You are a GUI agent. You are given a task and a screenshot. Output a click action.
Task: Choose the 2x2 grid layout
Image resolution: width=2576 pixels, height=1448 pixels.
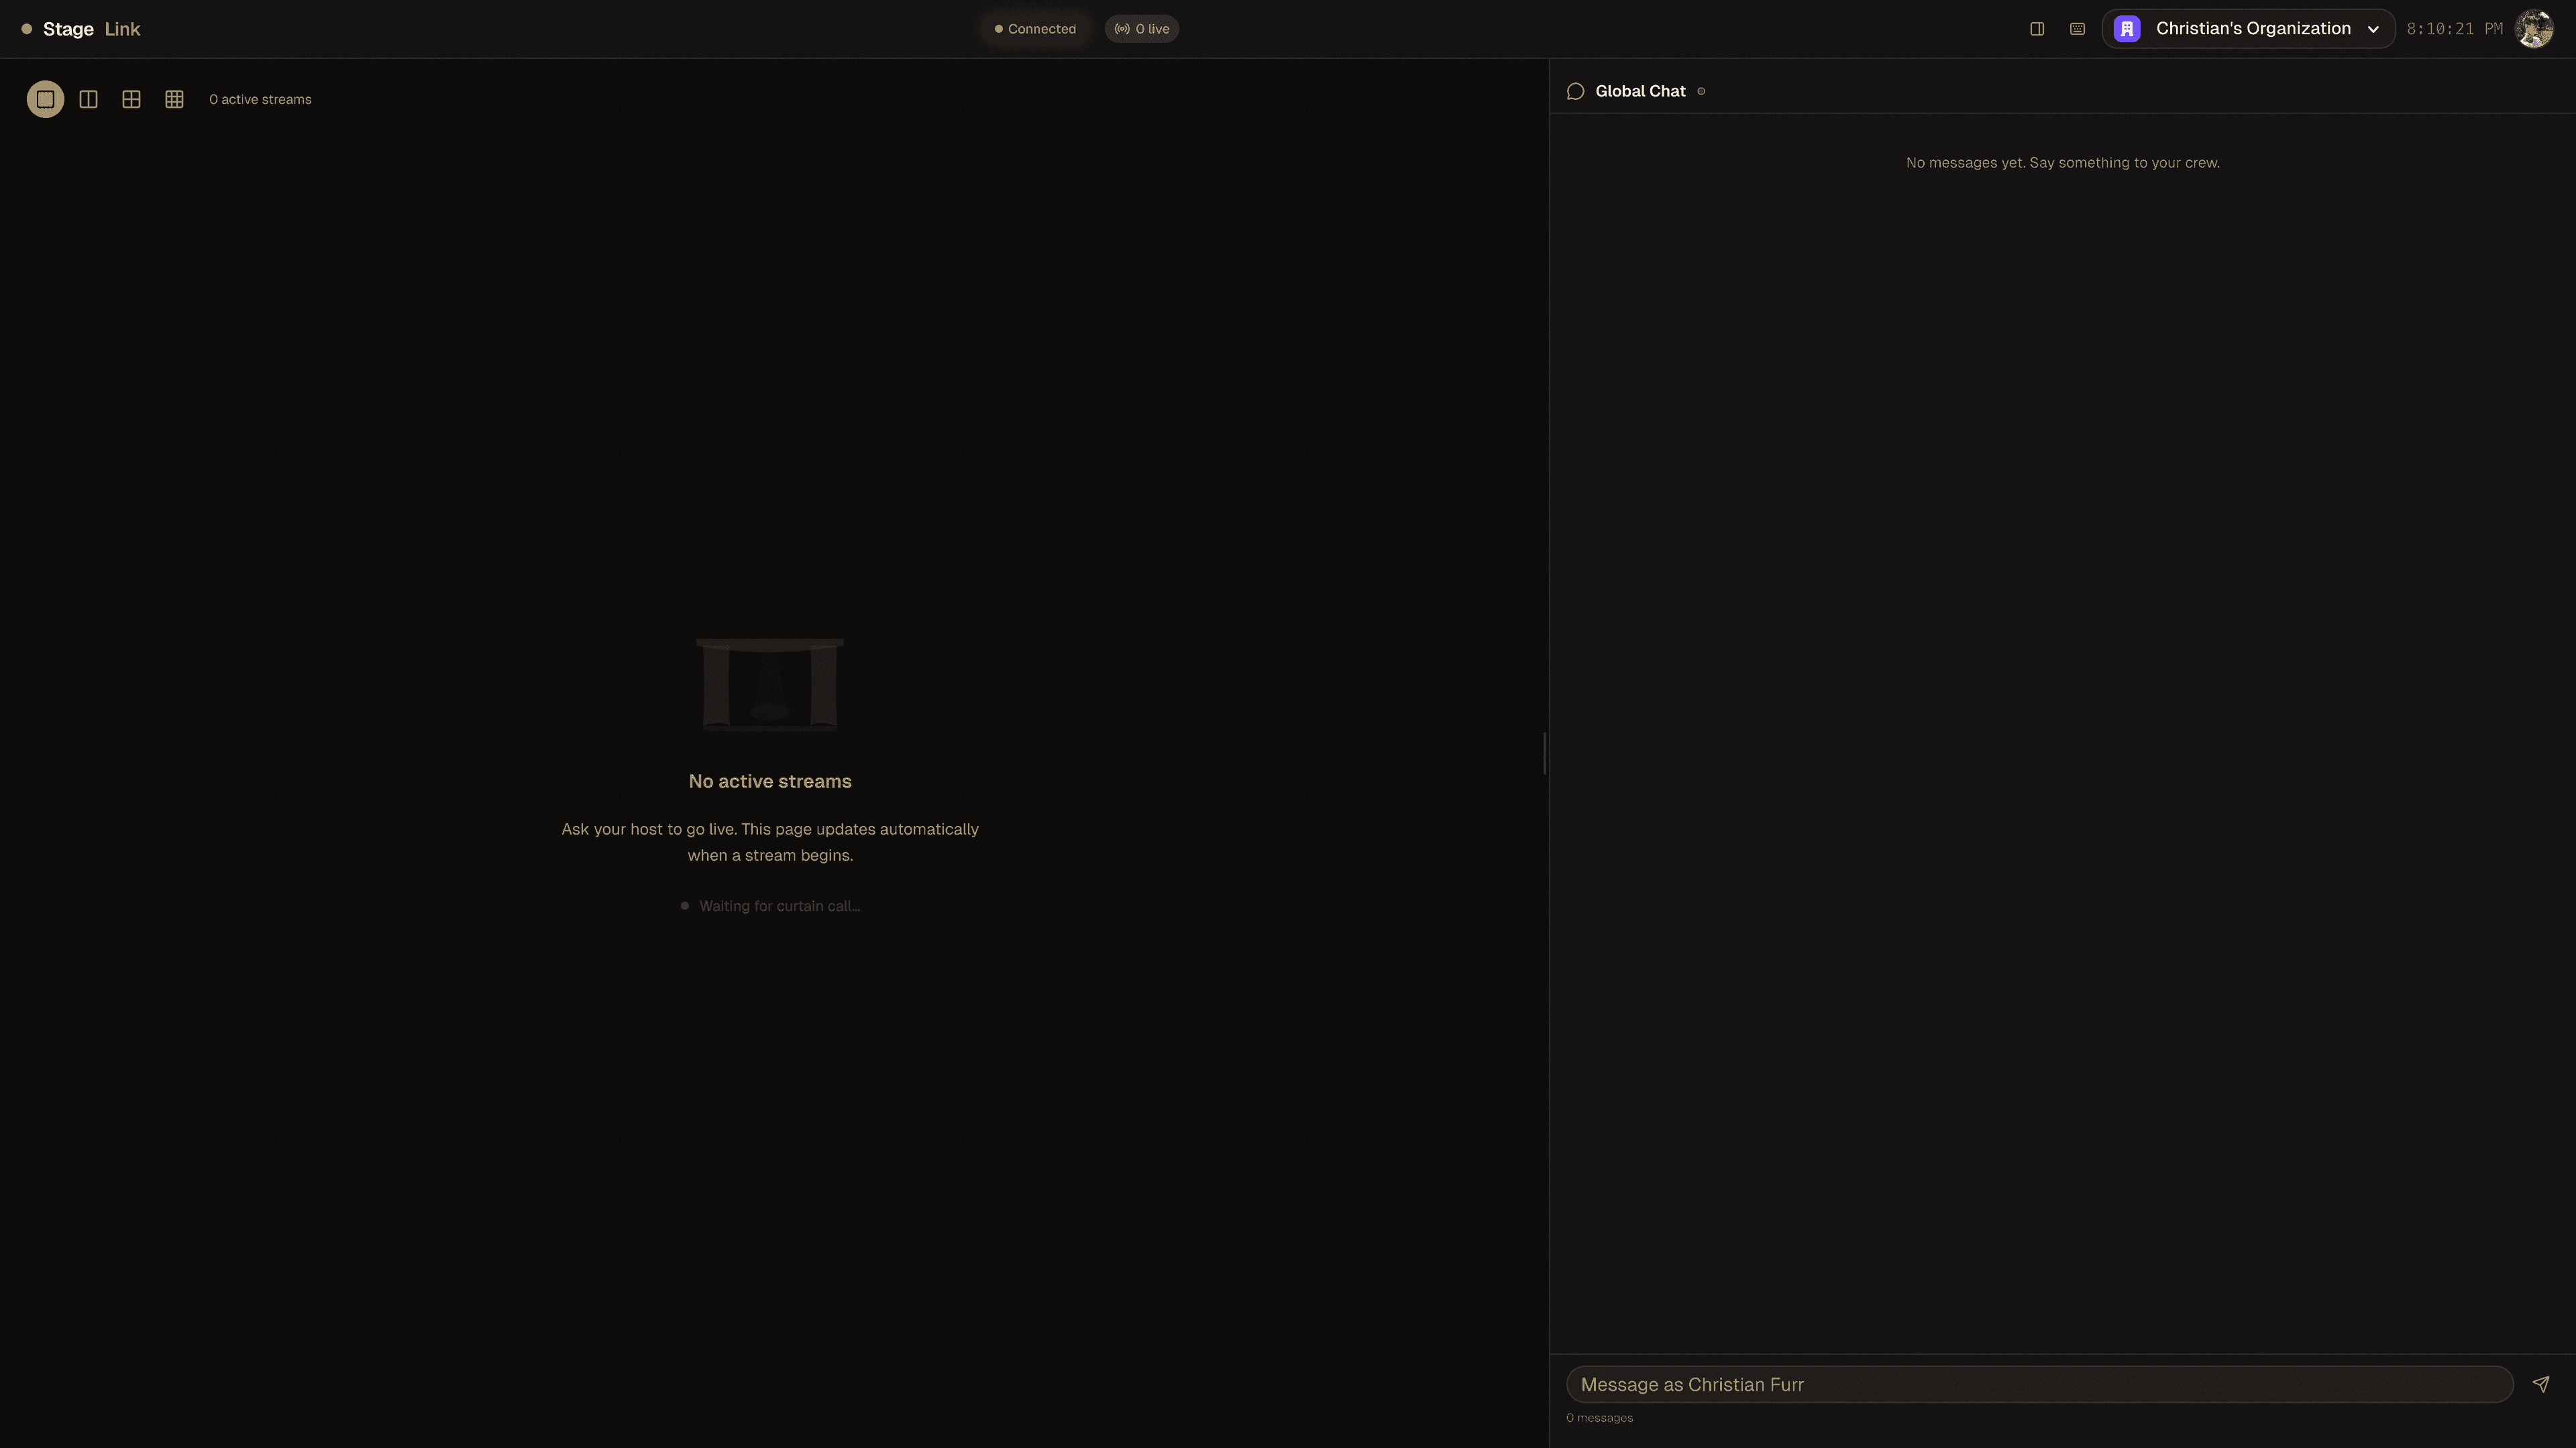(x=131, y=99)
